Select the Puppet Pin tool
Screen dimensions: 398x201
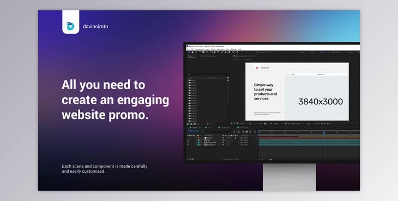coord(237,52)
